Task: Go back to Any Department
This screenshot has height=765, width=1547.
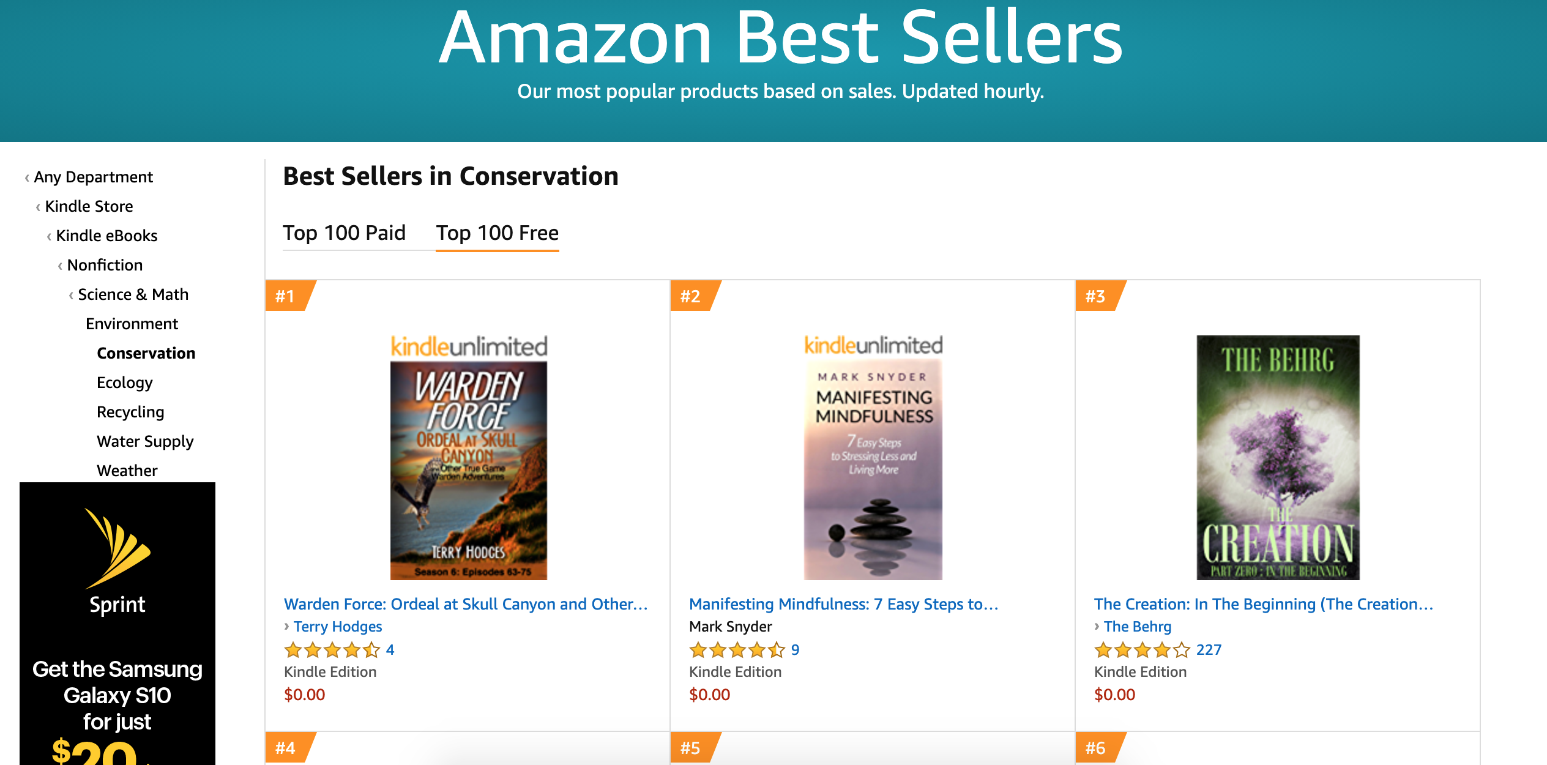Action: (93, 177)
